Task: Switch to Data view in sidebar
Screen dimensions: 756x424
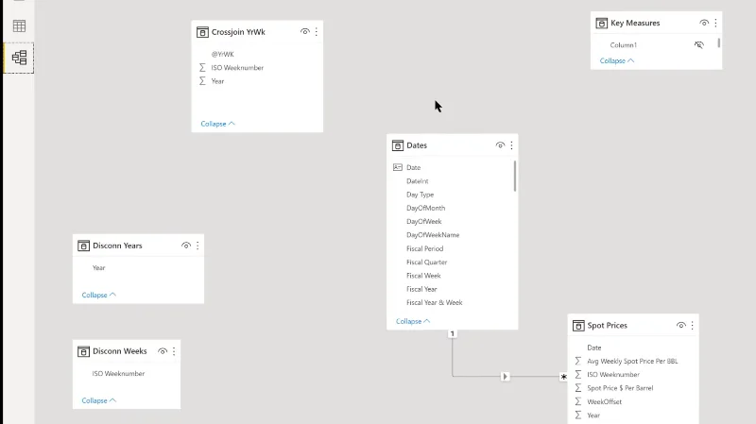Action: pyautogui.click(x=19, y=26)
